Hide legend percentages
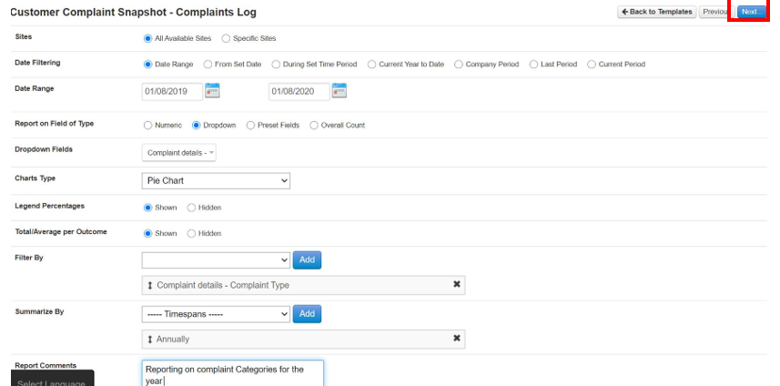The width and height of the screenshot is (780, 386). 191,208
